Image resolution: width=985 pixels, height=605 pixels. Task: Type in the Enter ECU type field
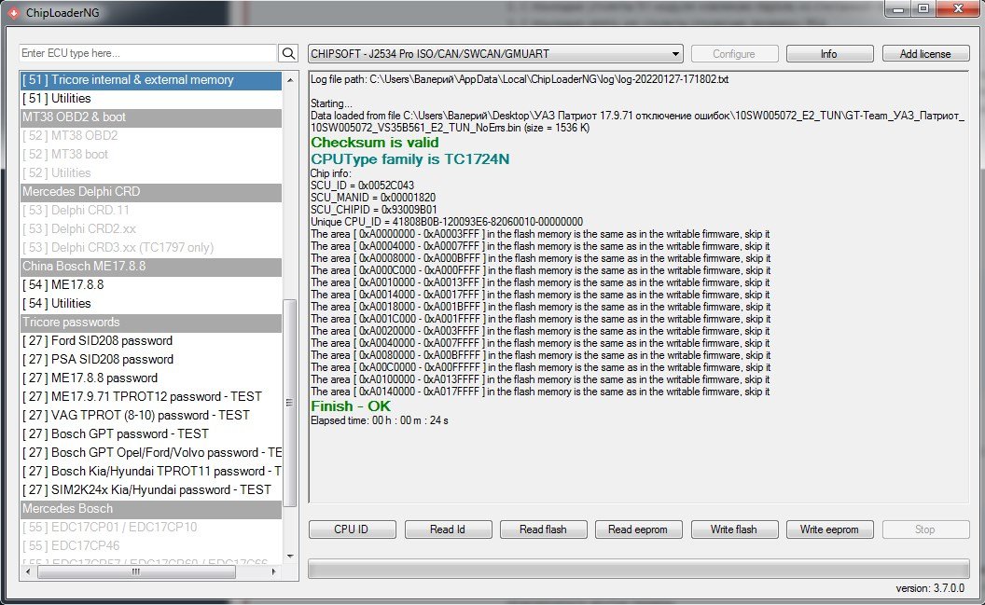click(x=147, y=54)
